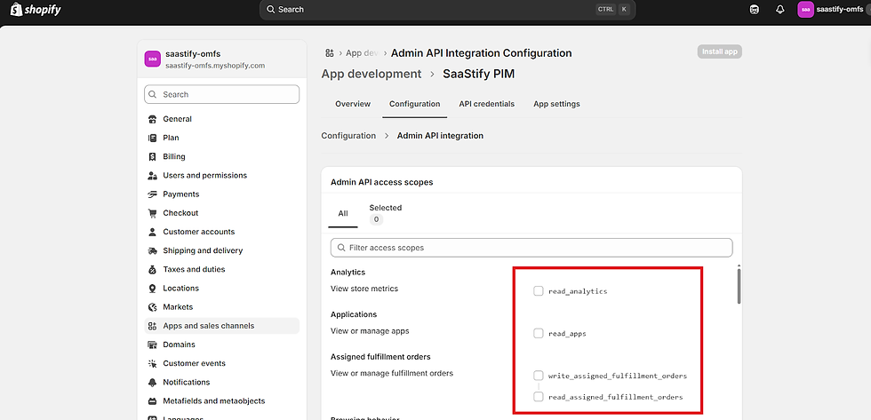
Task: Click the Filter access scopes field
Action: coord(531,248)
